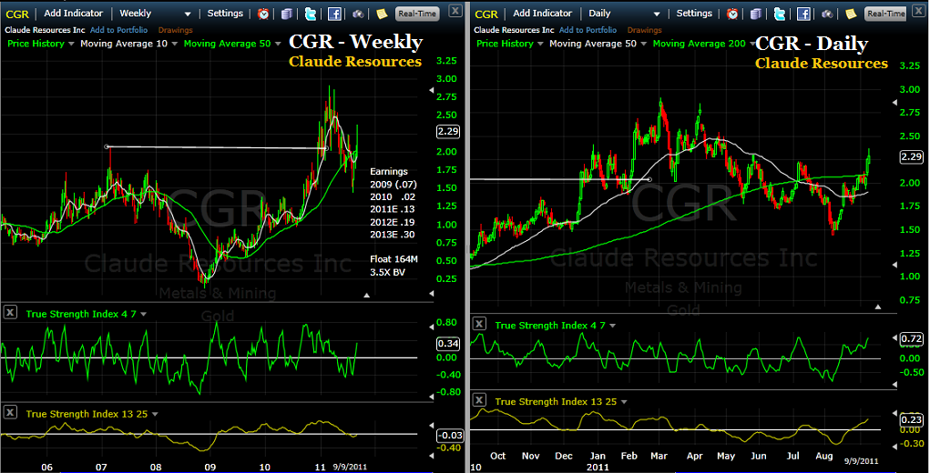Click the 9/9/2011 date on Daily chart
The height and width of the screenshot is (473, 930).
coord(860,460)
